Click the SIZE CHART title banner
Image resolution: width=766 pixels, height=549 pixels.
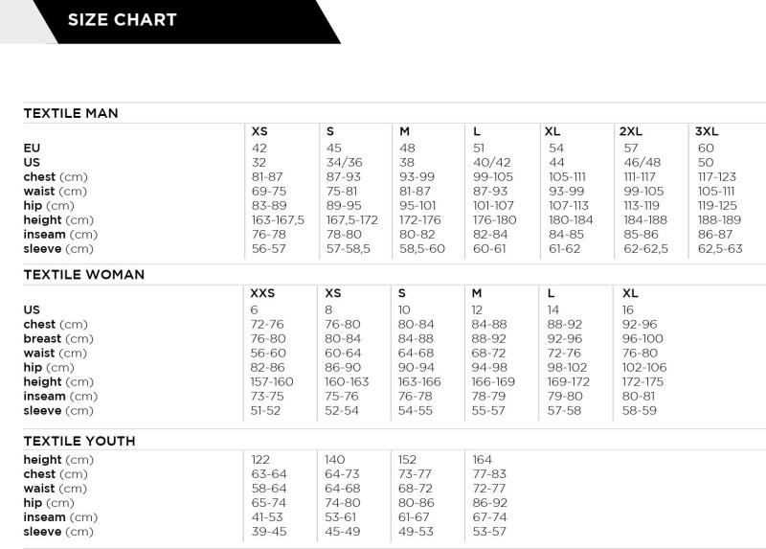[x=122, y=20]
